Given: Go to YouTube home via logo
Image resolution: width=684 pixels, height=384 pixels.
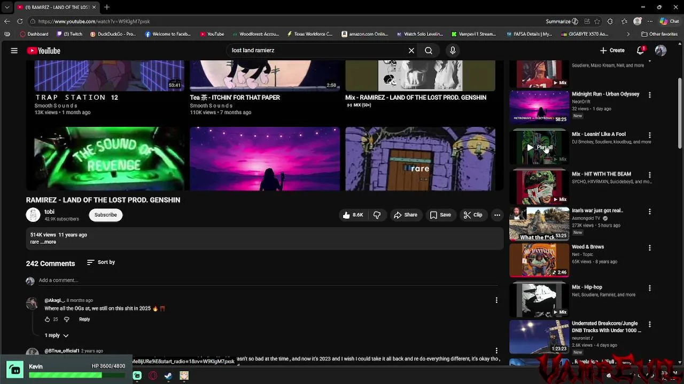Looking at the screenshot, I should click(x=44, y=51).
